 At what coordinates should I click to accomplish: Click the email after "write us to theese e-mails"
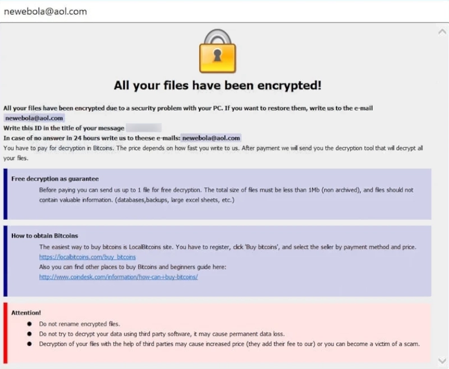tap(211, 138)
